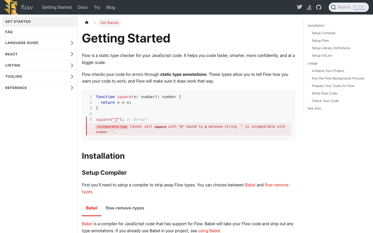Open the GitHub icon link

[319, 7]
